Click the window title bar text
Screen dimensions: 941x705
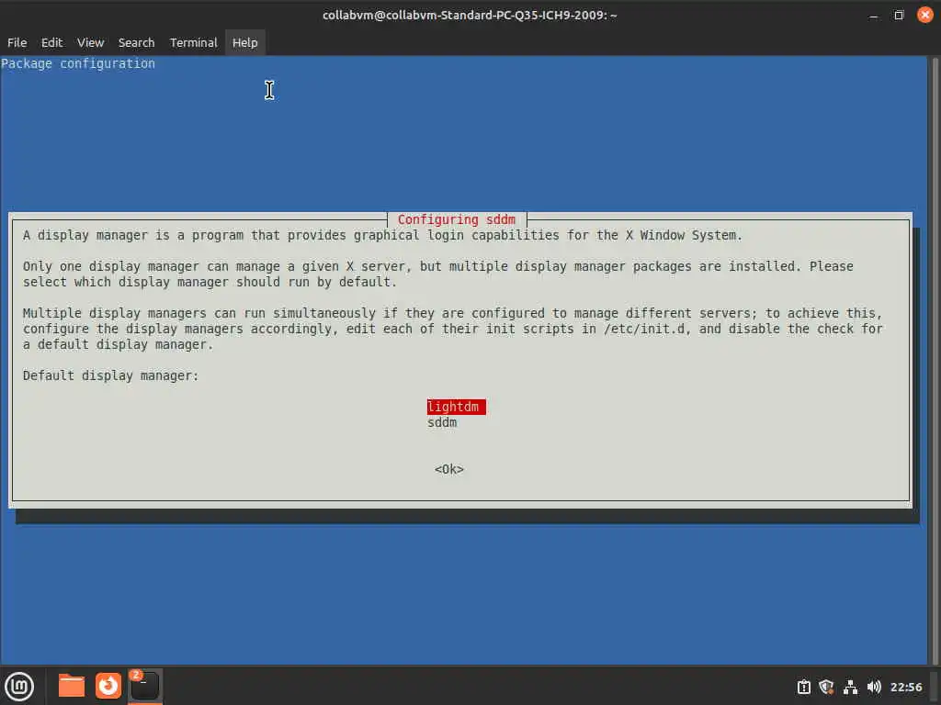pyautogui.click(x=470, y=15)
